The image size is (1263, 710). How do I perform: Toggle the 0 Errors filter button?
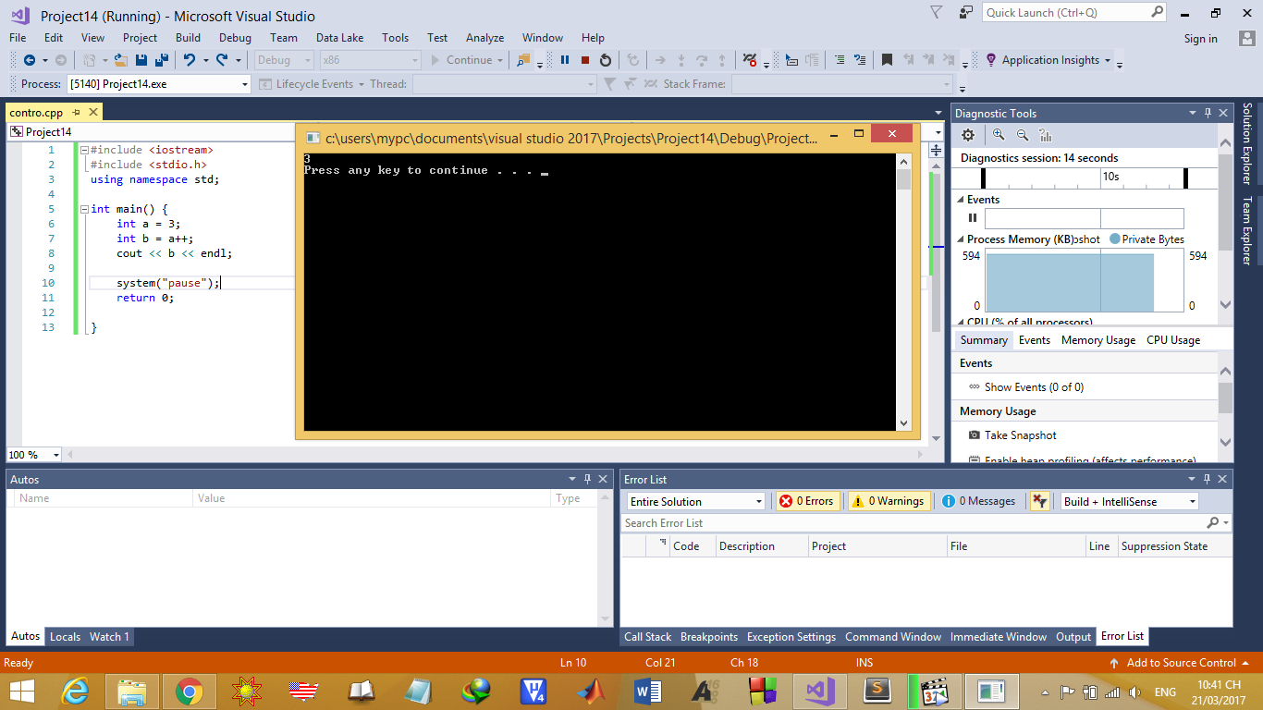[807, 501]
